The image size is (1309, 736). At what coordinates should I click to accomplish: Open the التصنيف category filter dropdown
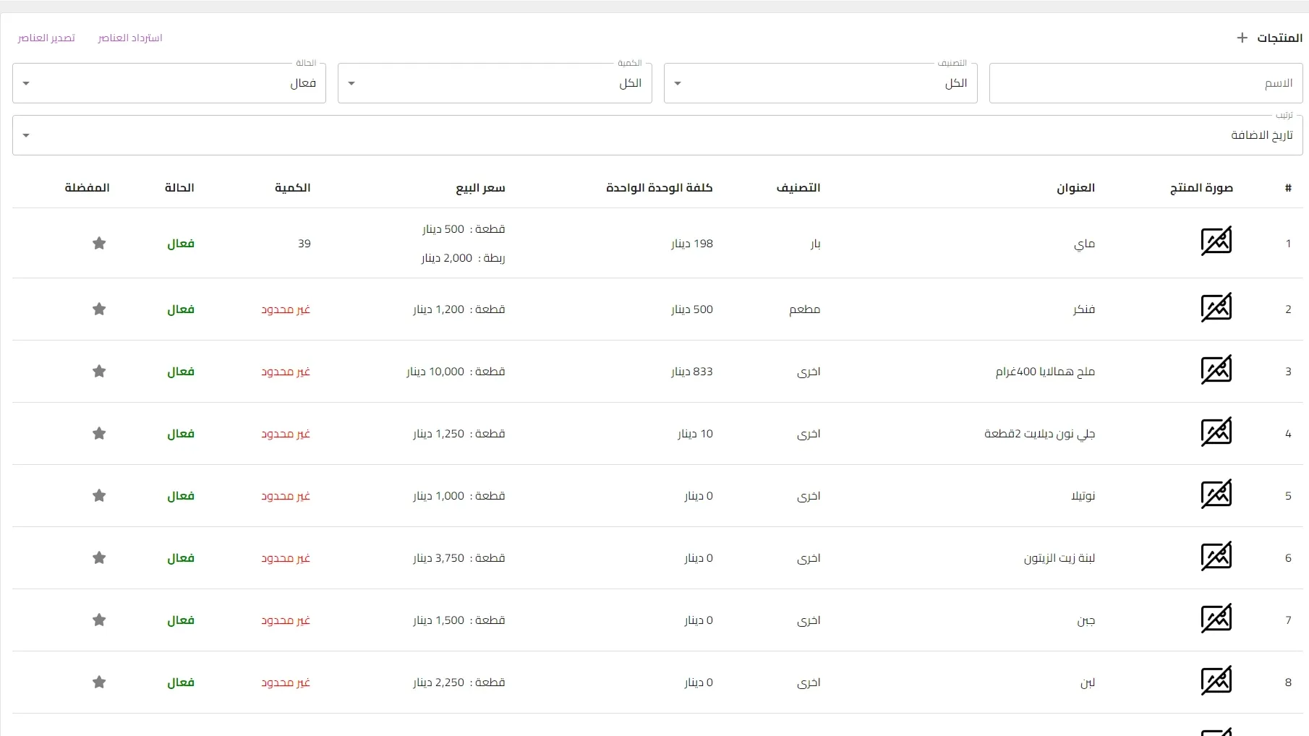click(x=821, y=83)
